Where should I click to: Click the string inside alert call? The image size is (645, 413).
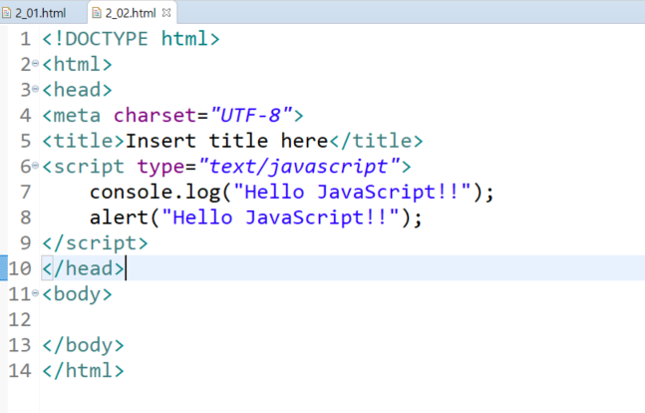280,217
